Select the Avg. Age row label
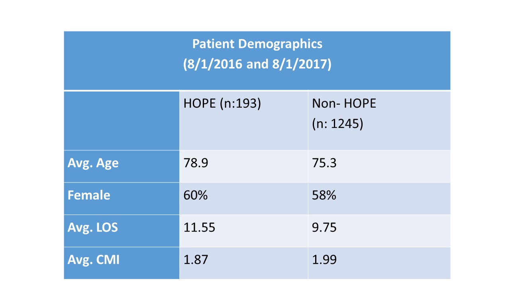510x287 pixels. 93,163
